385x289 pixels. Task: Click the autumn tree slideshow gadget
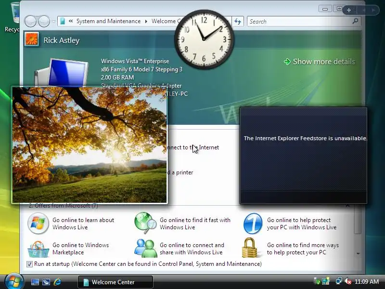90,145
